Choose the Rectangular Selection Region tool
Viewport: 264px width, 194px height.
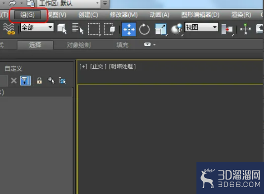pyautogui.click(x=94, y=29)
